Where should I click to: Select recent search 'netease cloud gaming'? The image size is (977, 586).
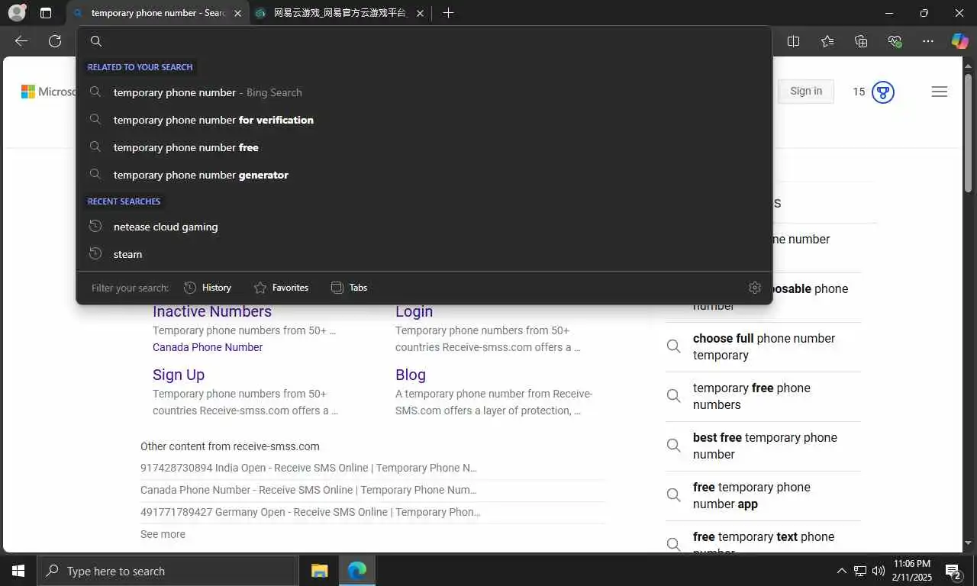(424, 227)
